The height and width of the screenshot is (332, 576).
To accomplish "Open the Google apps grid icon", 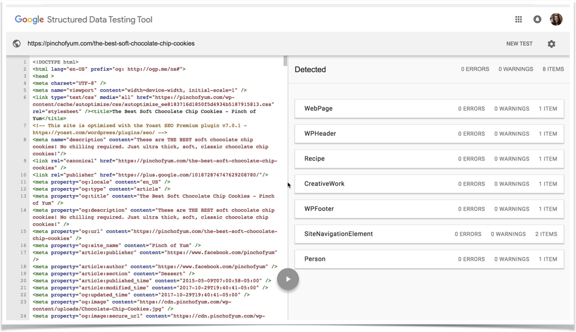I will pyautogui.click(x=518, y=19).
